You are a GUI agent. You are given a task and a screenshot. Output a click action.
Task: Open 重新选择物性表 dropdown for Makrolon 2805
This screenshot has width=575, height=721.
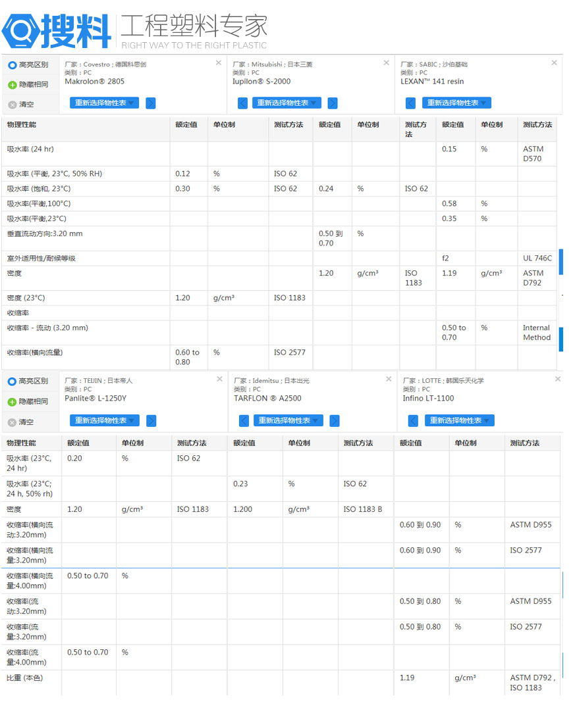pyautogui.click(x=104, y=103)
